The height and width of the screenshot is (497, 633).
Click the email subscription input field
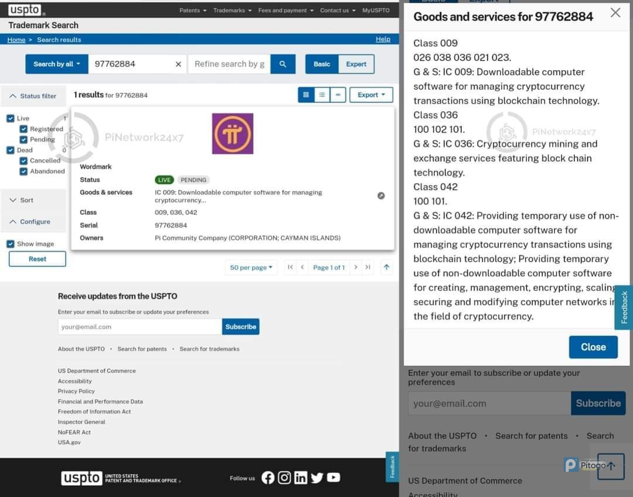139,327
